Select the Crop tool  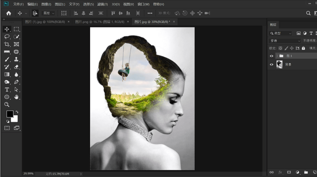click(x=7, y=44)
